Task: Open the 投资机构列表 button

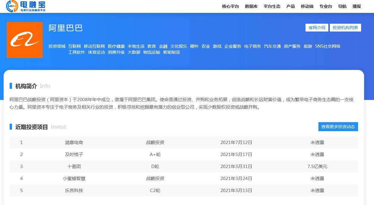Action: [x=345, y=28]
